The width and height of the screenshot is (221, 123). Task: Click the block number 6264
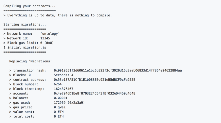pyautogui.click(x=58, y=84)
